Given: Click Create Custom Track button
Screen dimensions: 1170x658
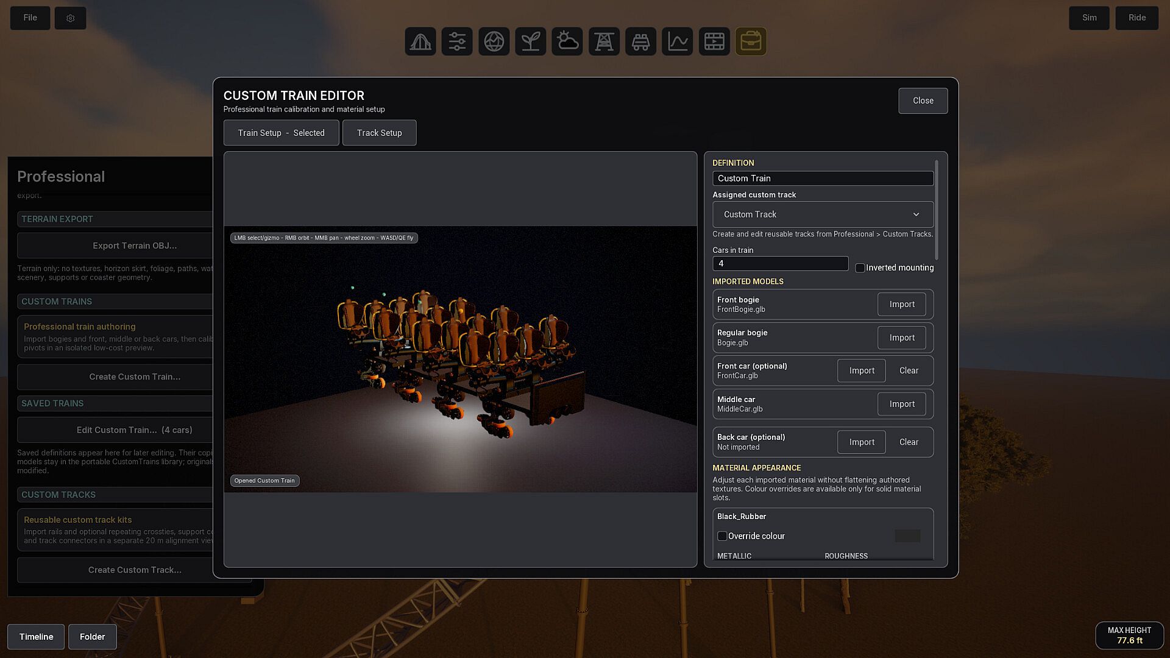Looking at the screenshot, I should (135, 570).
